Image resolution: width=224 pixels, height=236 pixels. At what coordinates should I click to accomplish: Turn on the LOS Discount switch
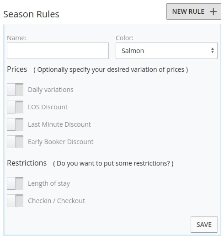click(15, 107)
